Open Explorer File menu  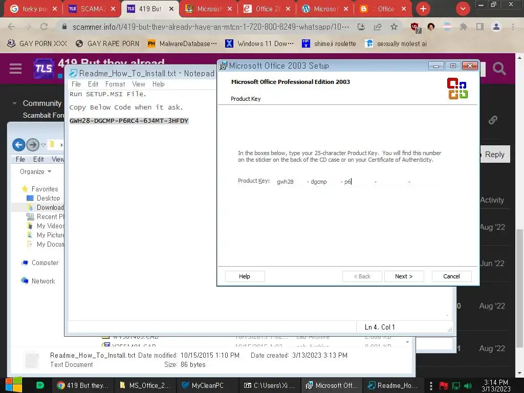click(20, 160)
